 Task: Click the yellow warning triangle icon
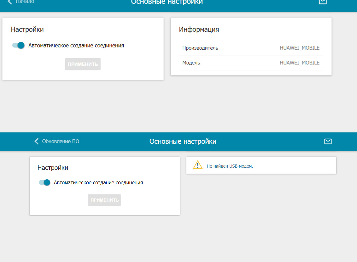click(197, 165)
